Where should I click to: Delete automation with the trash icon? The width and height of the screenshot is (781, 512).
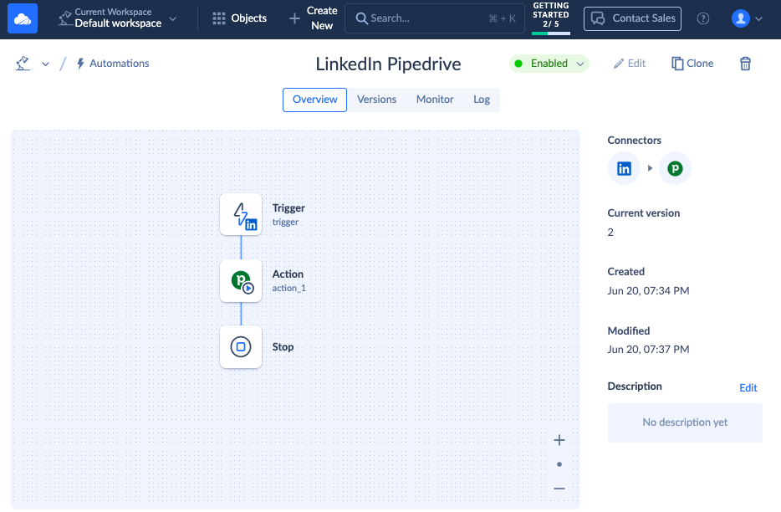click(745, 64)
